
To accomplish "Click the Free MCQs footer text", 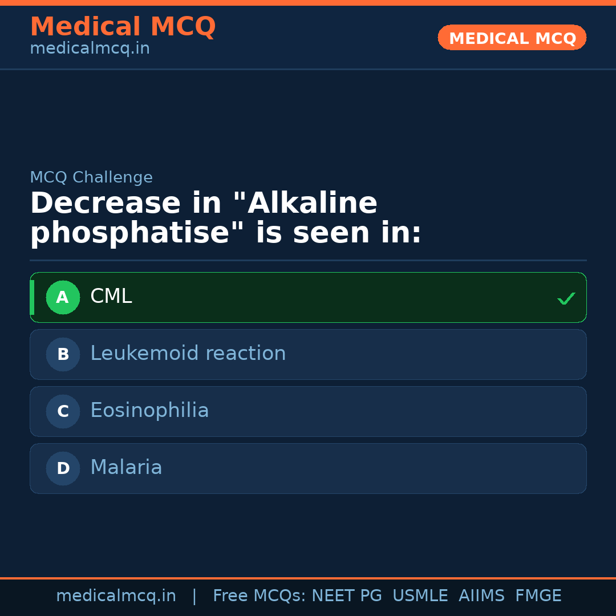I will [x=260, y=596].
